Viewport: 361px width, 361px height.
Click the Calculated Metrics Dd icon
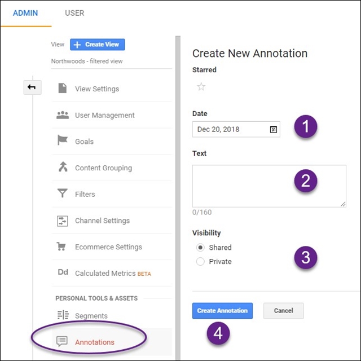tap(63, 272)
